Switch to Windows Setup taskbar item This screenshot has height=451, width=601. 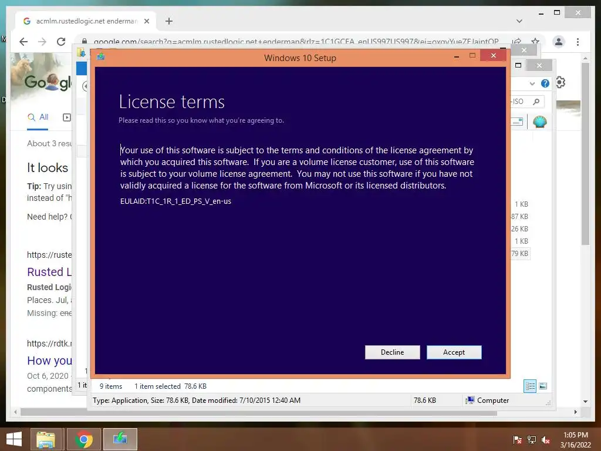pos(120,439)
